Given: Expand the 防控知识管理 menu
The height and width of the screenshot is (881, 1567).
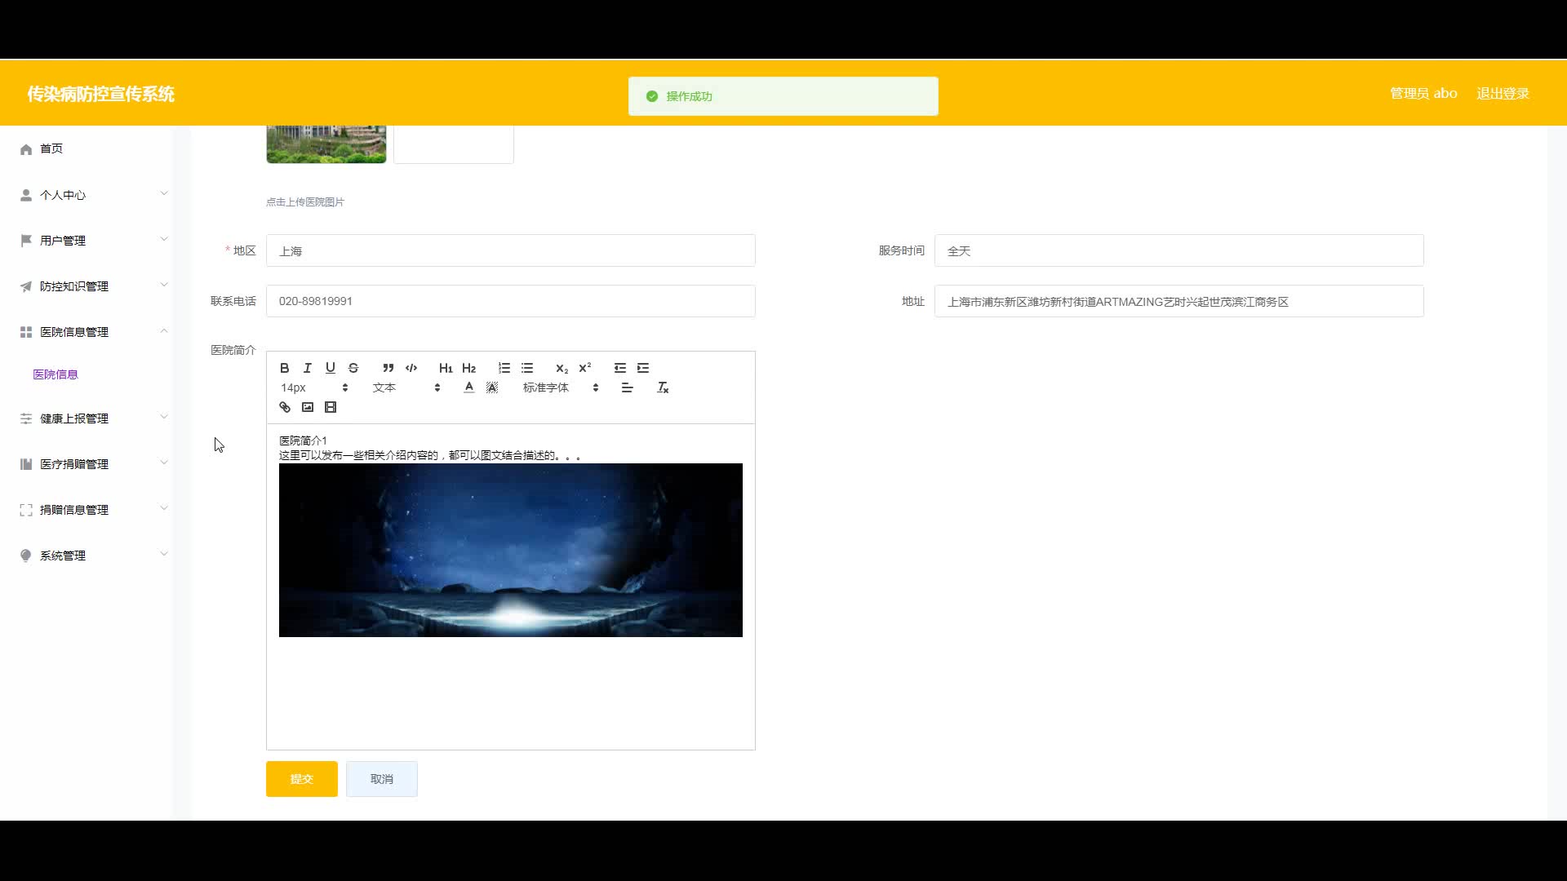Looking at the screenshot, I should [86, 286].
